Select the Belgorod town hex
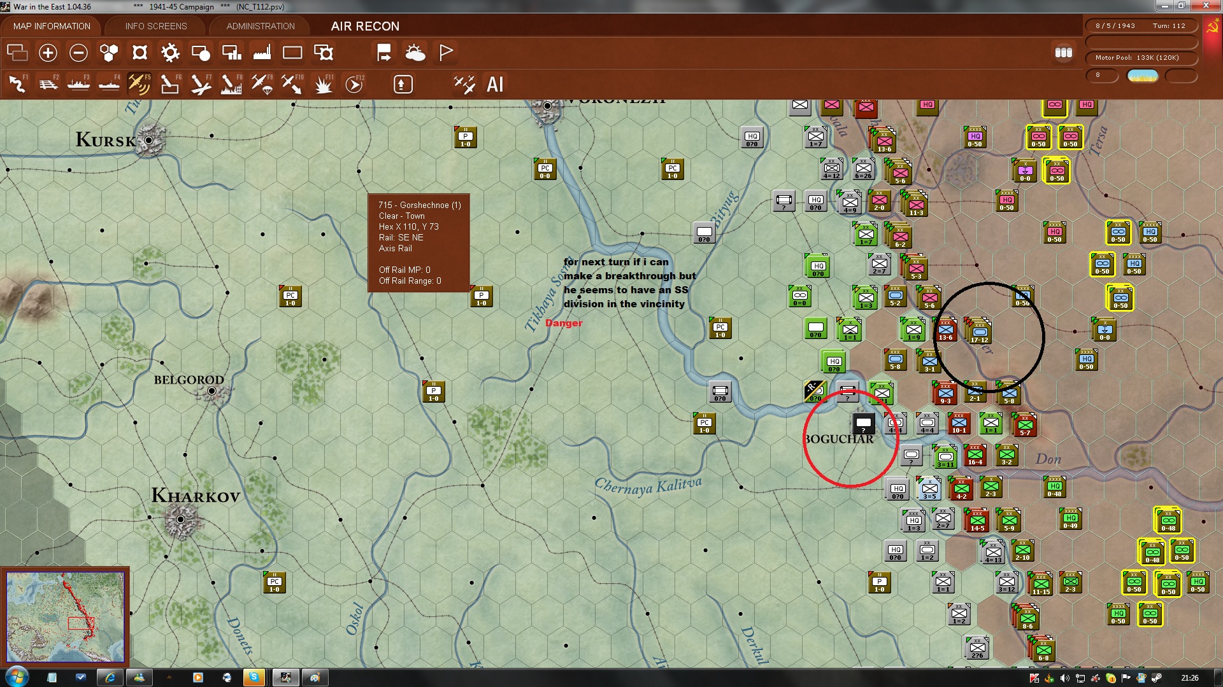 tap(212, 391)
